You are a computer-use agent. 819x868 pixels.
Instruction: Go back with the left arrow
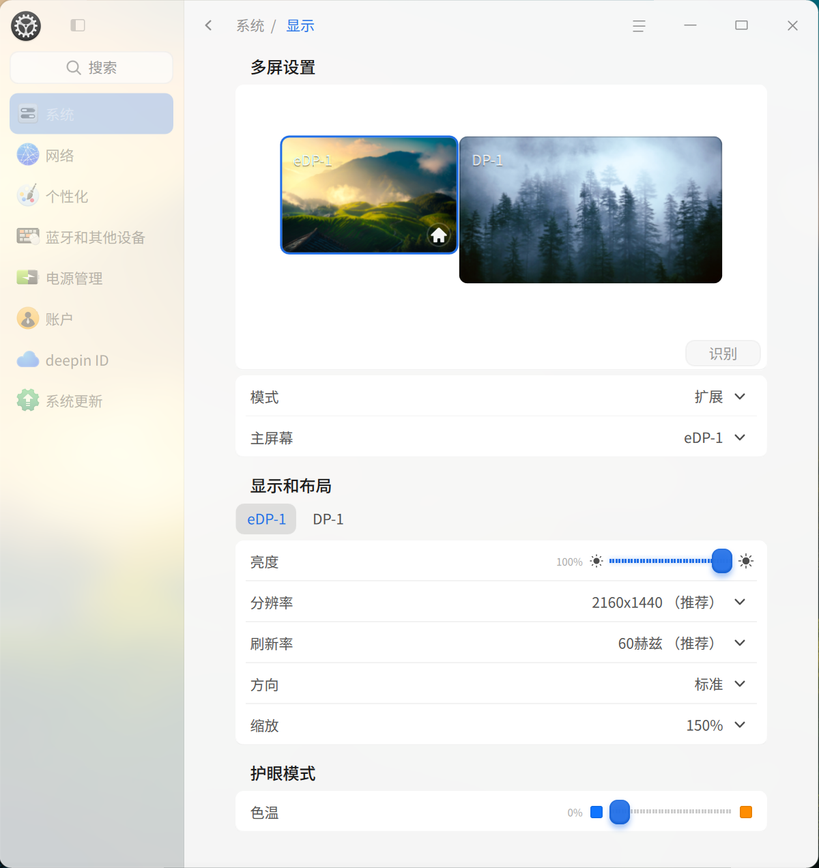[x=209, y=25]
